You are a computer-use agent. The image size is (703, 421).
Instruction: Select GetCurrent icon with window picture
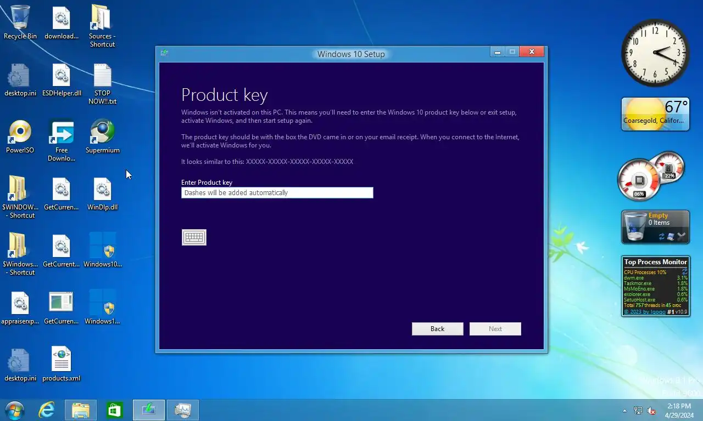point(62,308)
